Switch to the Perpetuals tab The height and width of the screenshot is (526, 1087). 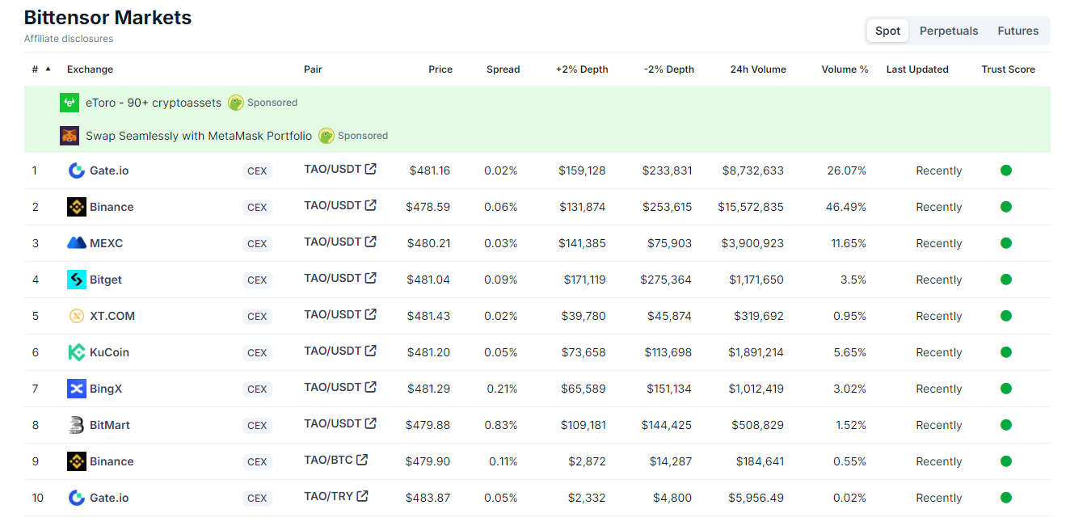pos(949,31)
